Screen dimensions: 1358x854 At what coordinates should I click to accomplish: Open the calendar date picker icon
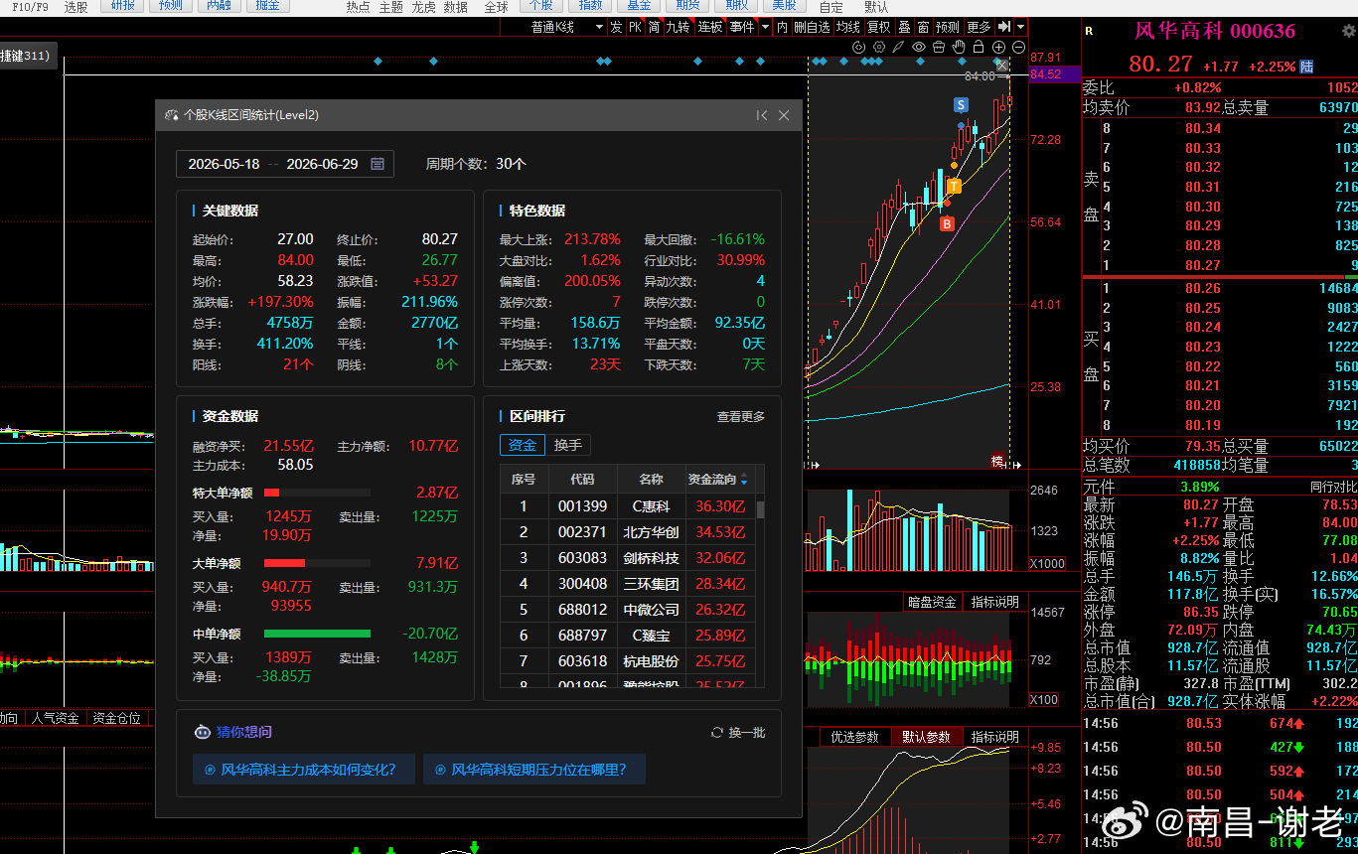coord(377,164)
